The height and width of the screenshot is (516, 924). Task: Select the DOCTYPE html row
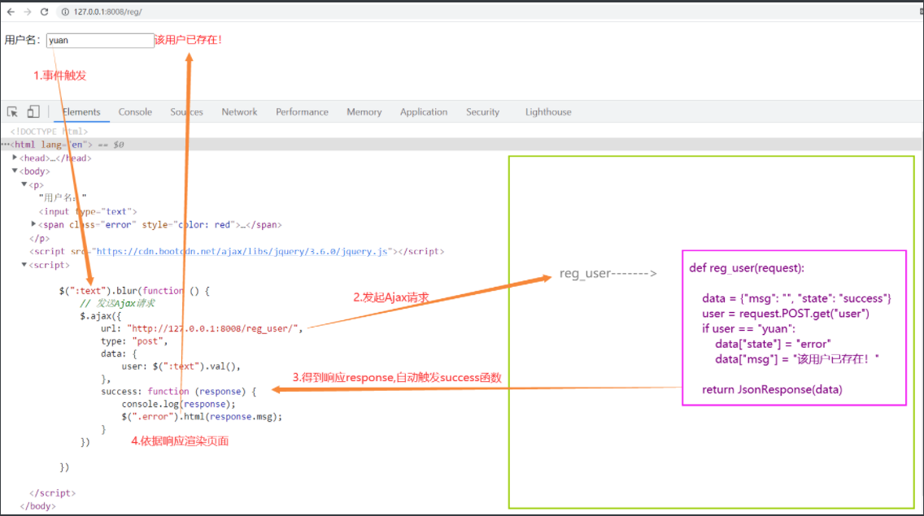pyautogui.click(x=49, y=132)
